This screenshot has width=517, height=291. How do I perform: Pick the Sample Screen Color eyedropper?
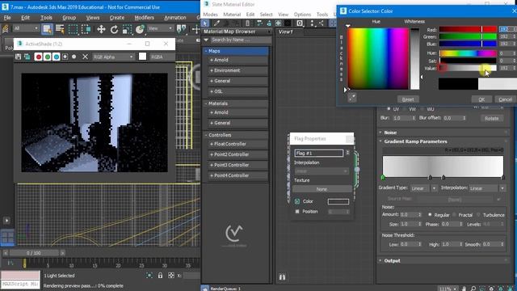point(352,97)
